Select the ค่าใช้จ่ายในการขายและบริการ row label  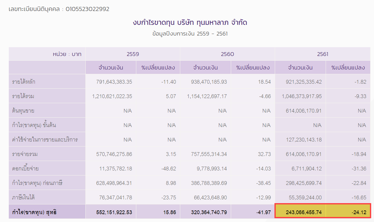point(45,140)
